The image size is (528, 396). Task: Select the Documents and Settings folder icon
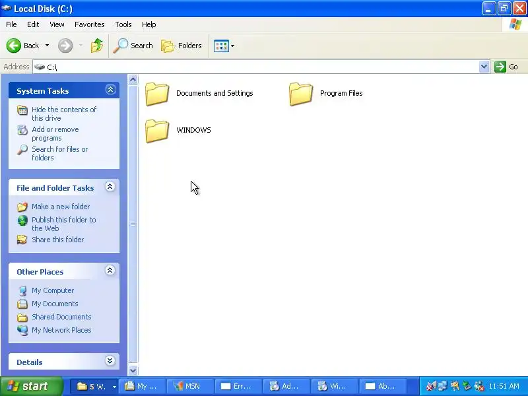157,94
